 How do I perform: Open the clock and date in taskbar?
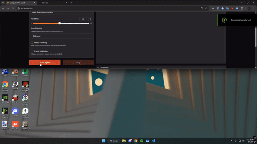click(x=250, y=141)
